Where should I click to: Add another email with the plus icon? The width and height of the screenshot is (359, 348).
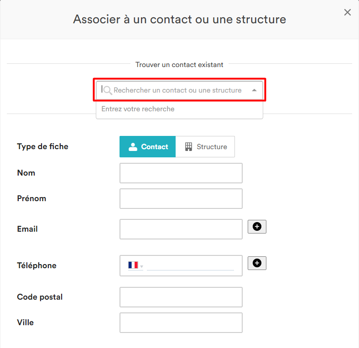(257, 227)
